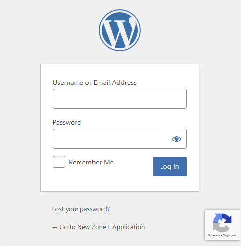Click the left arrow before Go to New Zone+
This screenshot has width=241, height=246.
point(55,227)
